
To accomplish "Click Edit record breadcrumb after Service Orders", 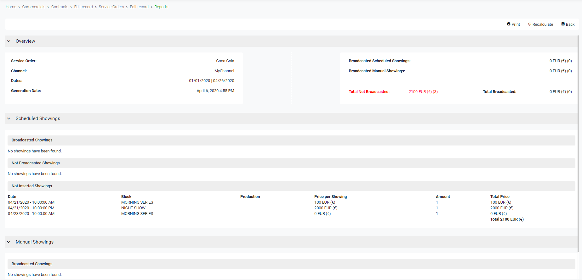I will pyautogui.click(x=139, y=7).
